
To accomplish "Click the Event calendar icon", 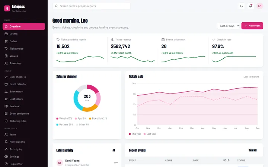I will (6, 84).
